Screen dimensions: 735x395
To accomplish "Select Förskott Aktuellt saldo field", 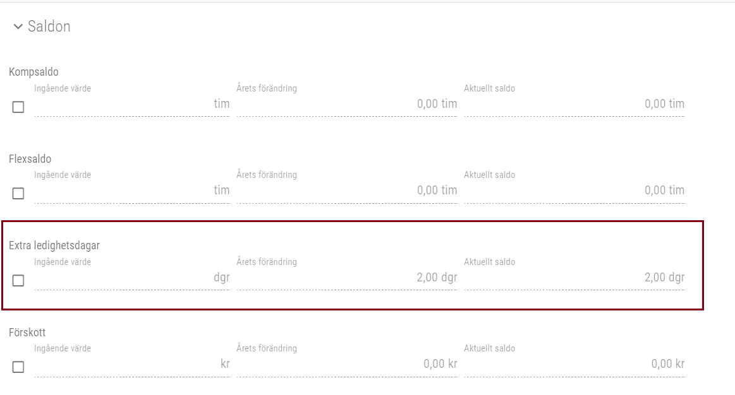I will click(x=574, y=364).
